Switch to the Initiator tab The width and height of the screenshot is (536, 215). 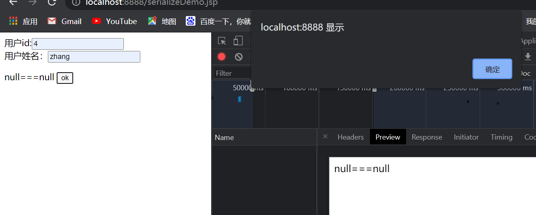point(466,137)
